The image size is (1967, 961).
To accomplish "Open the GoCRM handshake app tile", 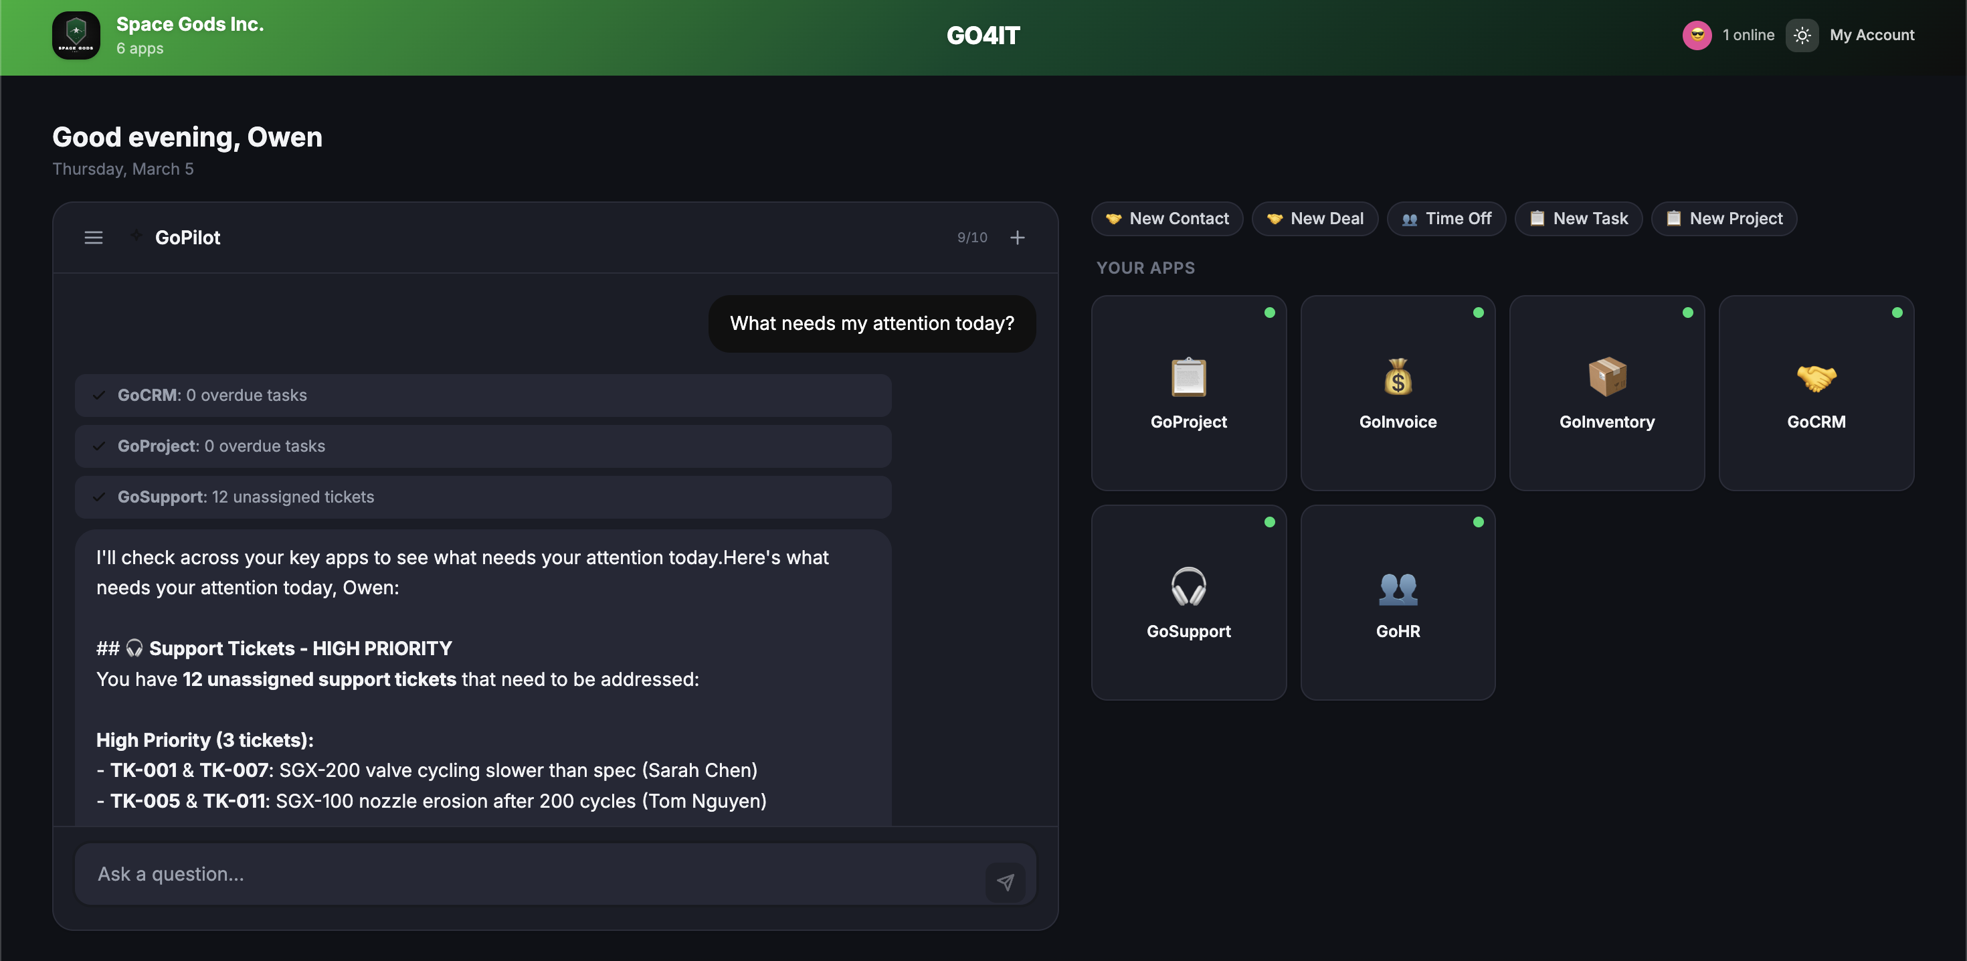I will (1816, 393).
